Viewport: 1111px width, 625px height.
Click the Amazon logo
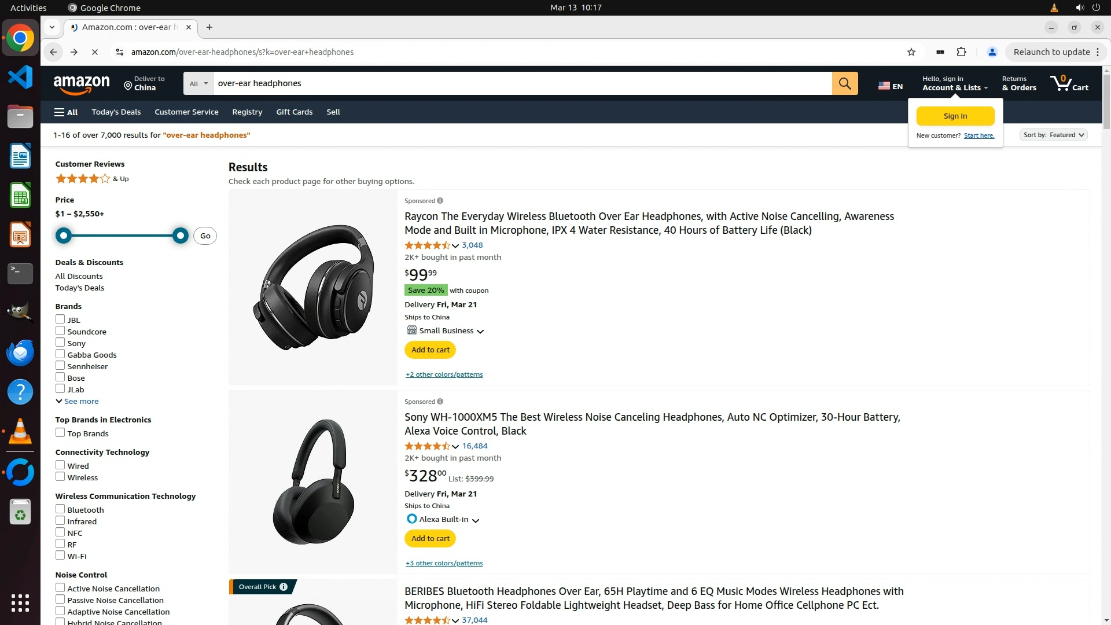[x=82, y=84]
